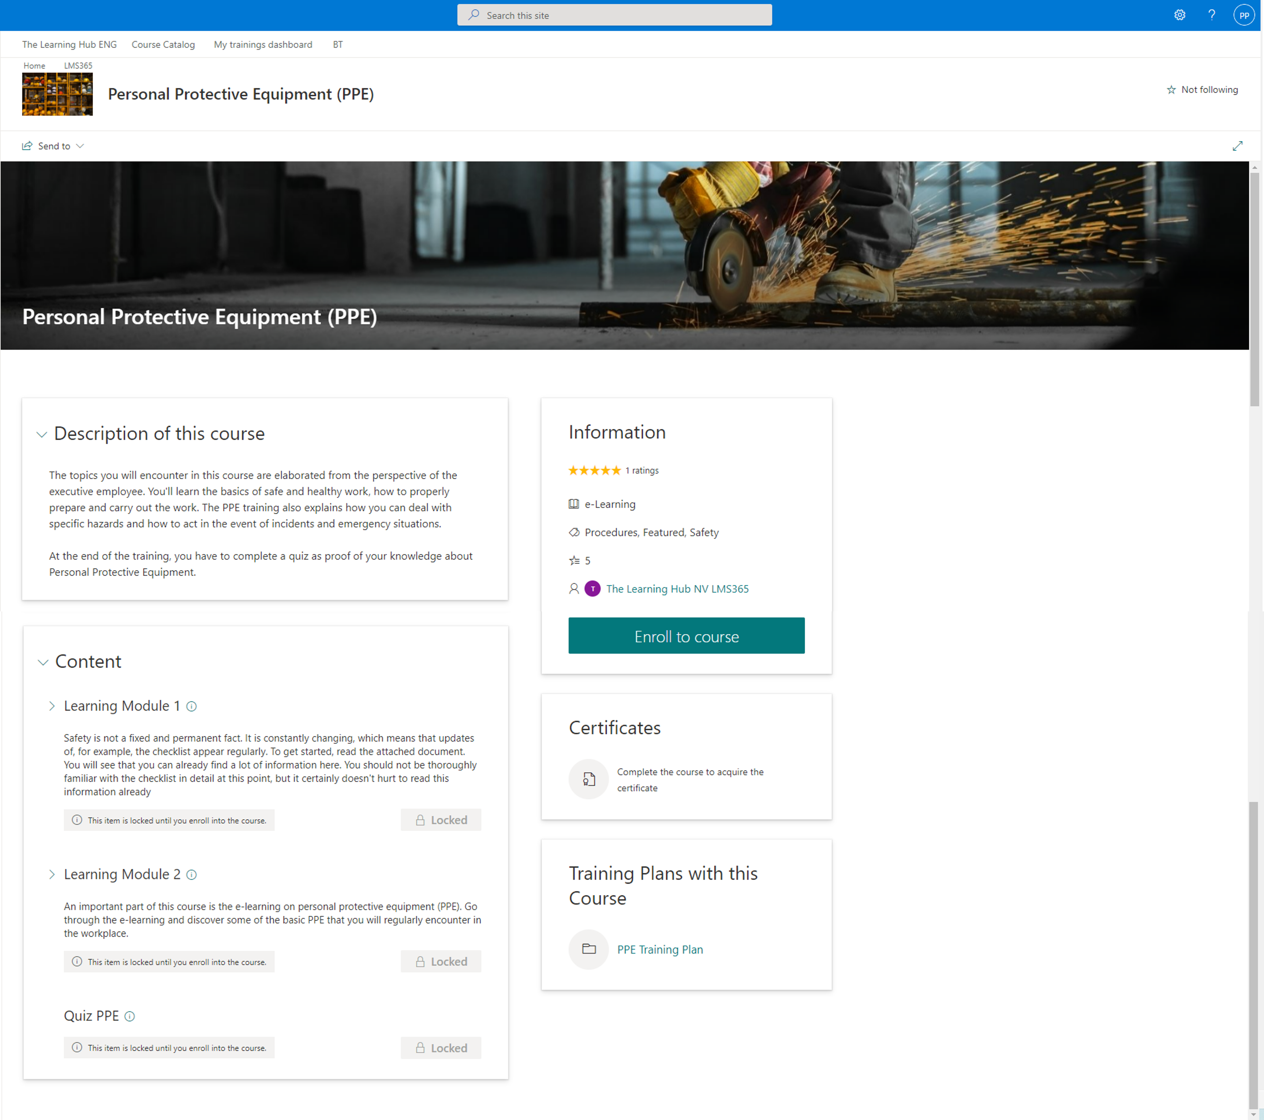The width and height of the screenshot is (1264, 1120).
Task: Click the Quiz PPE title
Action: point(91,1016)
